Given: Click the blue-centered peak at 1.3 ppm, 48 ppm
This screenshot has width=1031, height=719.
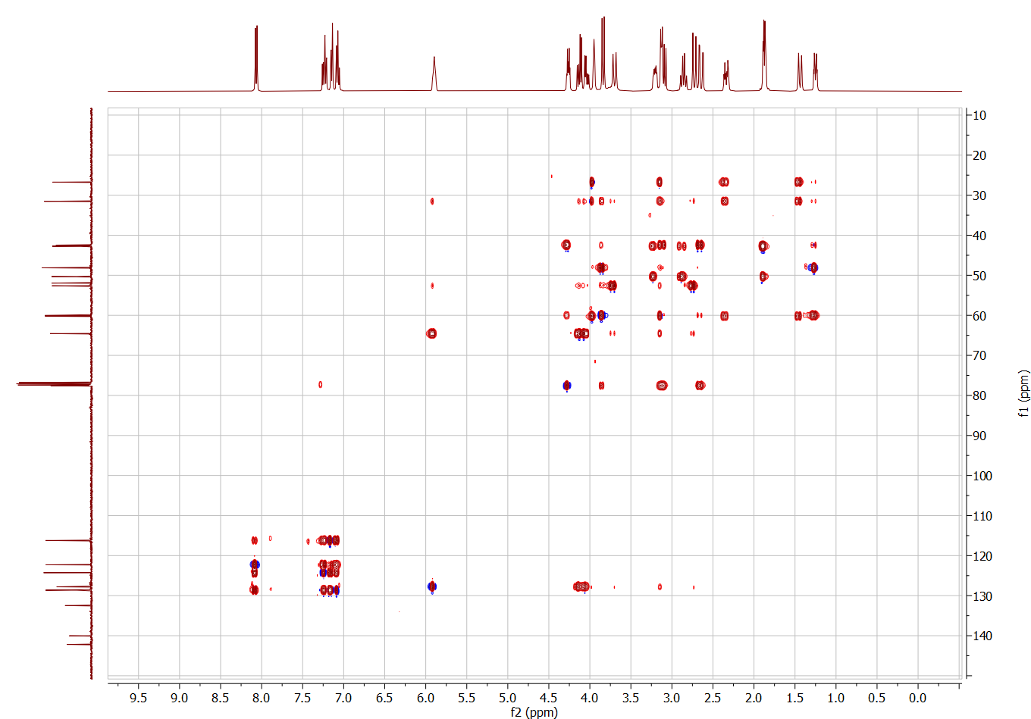Looking at the screenshot, I should click(813, 267).
